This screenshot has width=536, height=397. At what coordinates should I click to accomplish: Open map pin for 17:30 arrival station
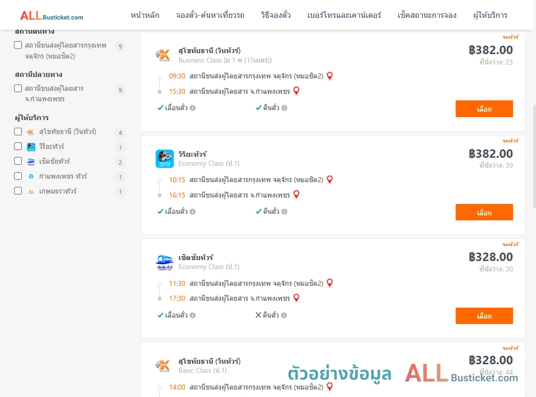click(x=297, y=298)
